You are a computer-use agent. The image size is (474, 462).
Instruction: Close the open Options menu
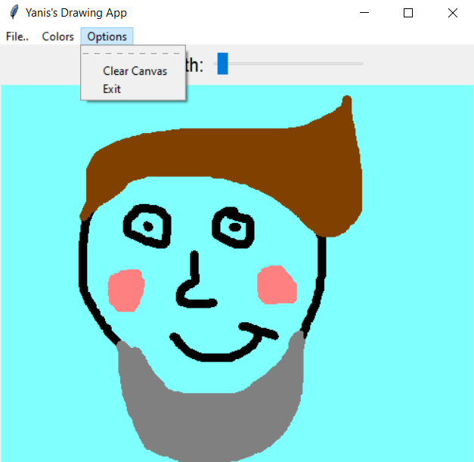pyautogui.click(x=107, y=36)
